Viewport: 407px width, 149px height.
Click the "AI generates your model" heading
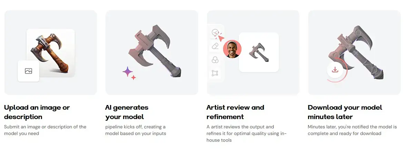pos(127,112)
